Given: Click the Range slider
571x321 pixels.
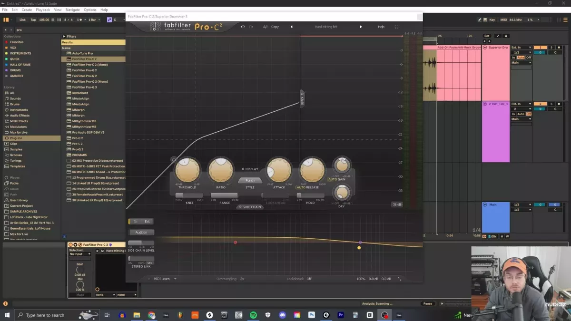Looking at the screenshot, I should point(224,195).
